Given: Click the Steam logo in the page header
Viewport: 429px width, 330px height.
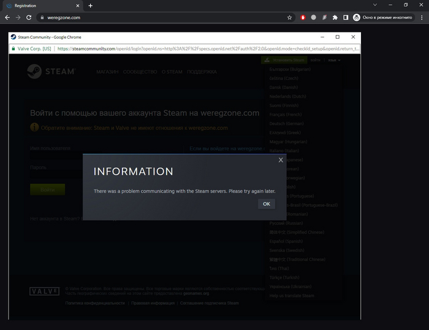Looking at the screenshot, I should [x=51, y=72].
